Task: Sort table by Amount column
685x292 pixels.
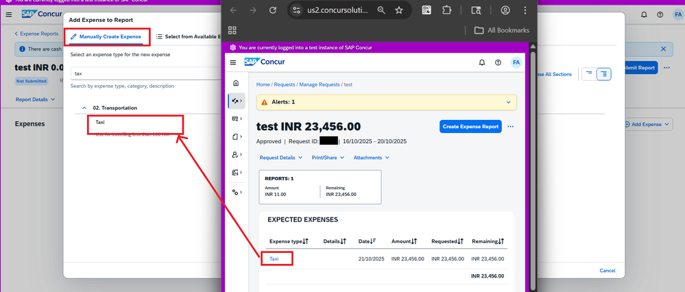Action: 404,241
